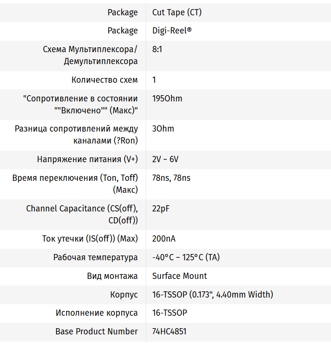This screenshot has height=343, width=331.
Task: Click the Surface Mount value
Action: 180,276
